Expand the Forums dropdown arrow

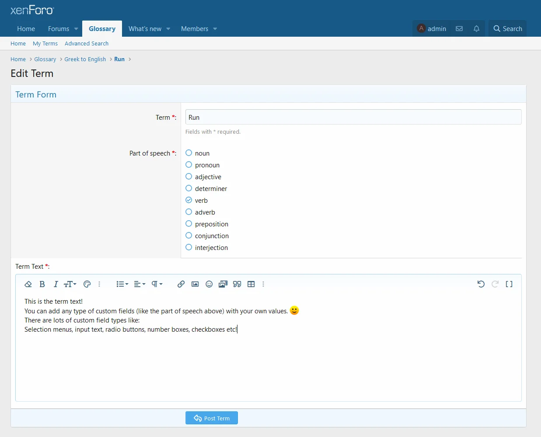tap(76, 29)
